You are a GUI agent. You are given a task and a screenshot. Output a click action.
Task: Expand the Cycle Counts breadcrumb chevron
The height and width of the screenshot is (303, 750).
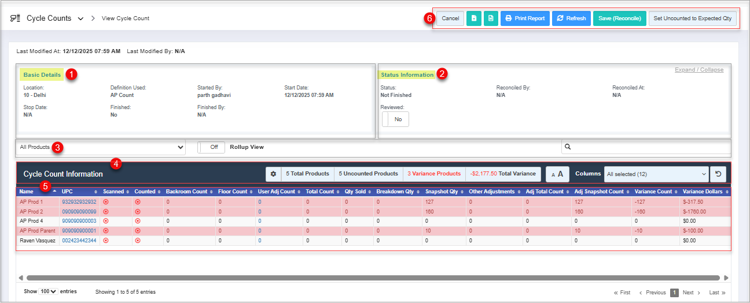[80, 18]
